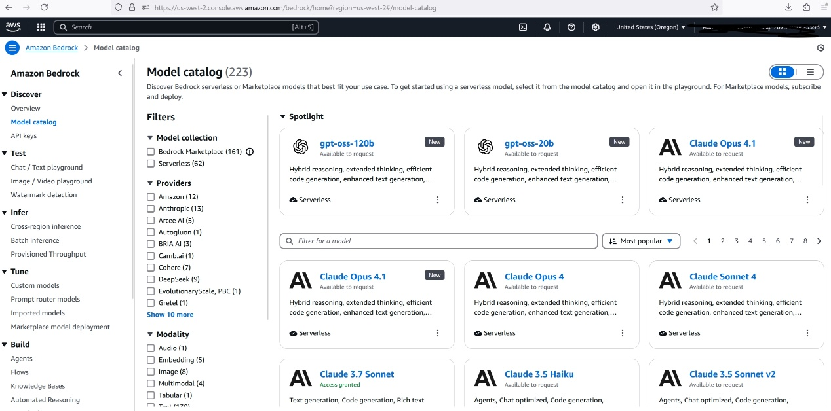Collapse the Spotlight section

point(283,116)
